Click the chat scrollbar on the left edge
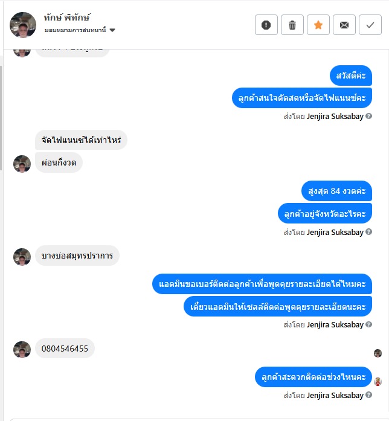 point(1,118)
